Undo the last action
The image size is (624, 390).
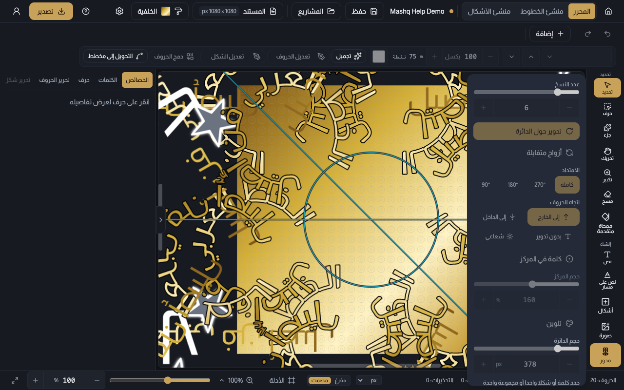point(607,34)
